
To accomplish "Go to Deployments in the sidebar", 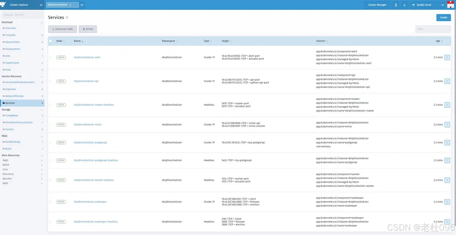I will click(x=12, y=49).
